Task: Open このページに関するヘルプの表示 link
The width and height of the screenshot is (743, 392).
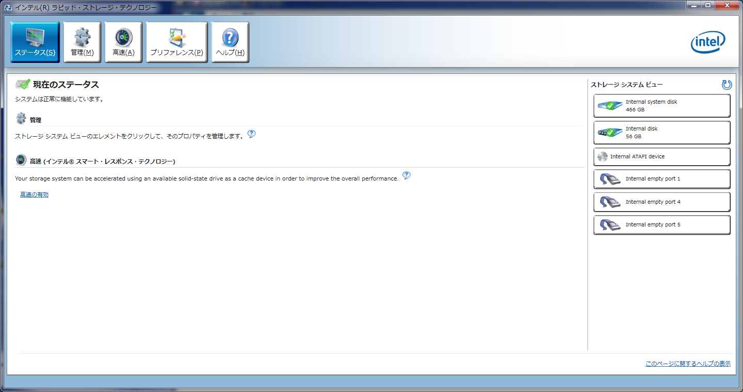Action: tap(688, 364)
